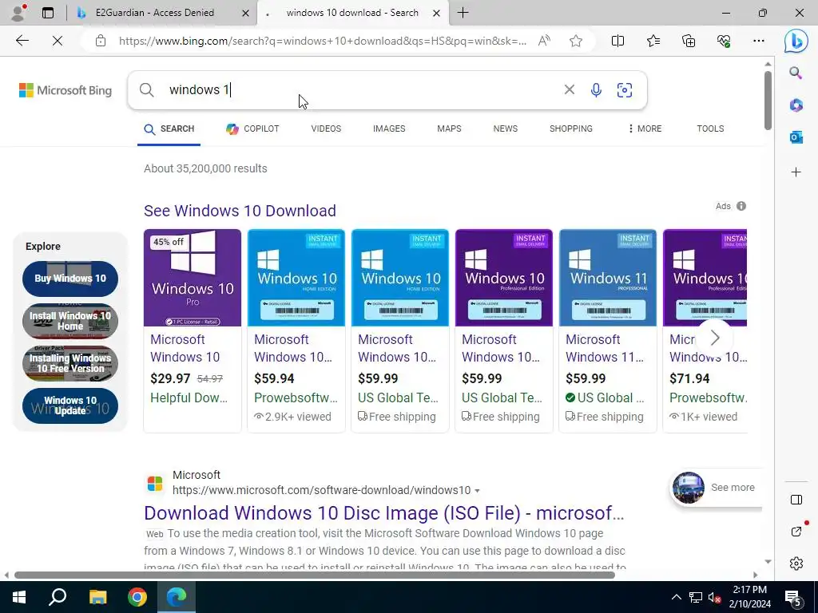The width and height of the screenshot is (818, 613).
Task: Open Edge profile icon
Action: pos(18,13)
